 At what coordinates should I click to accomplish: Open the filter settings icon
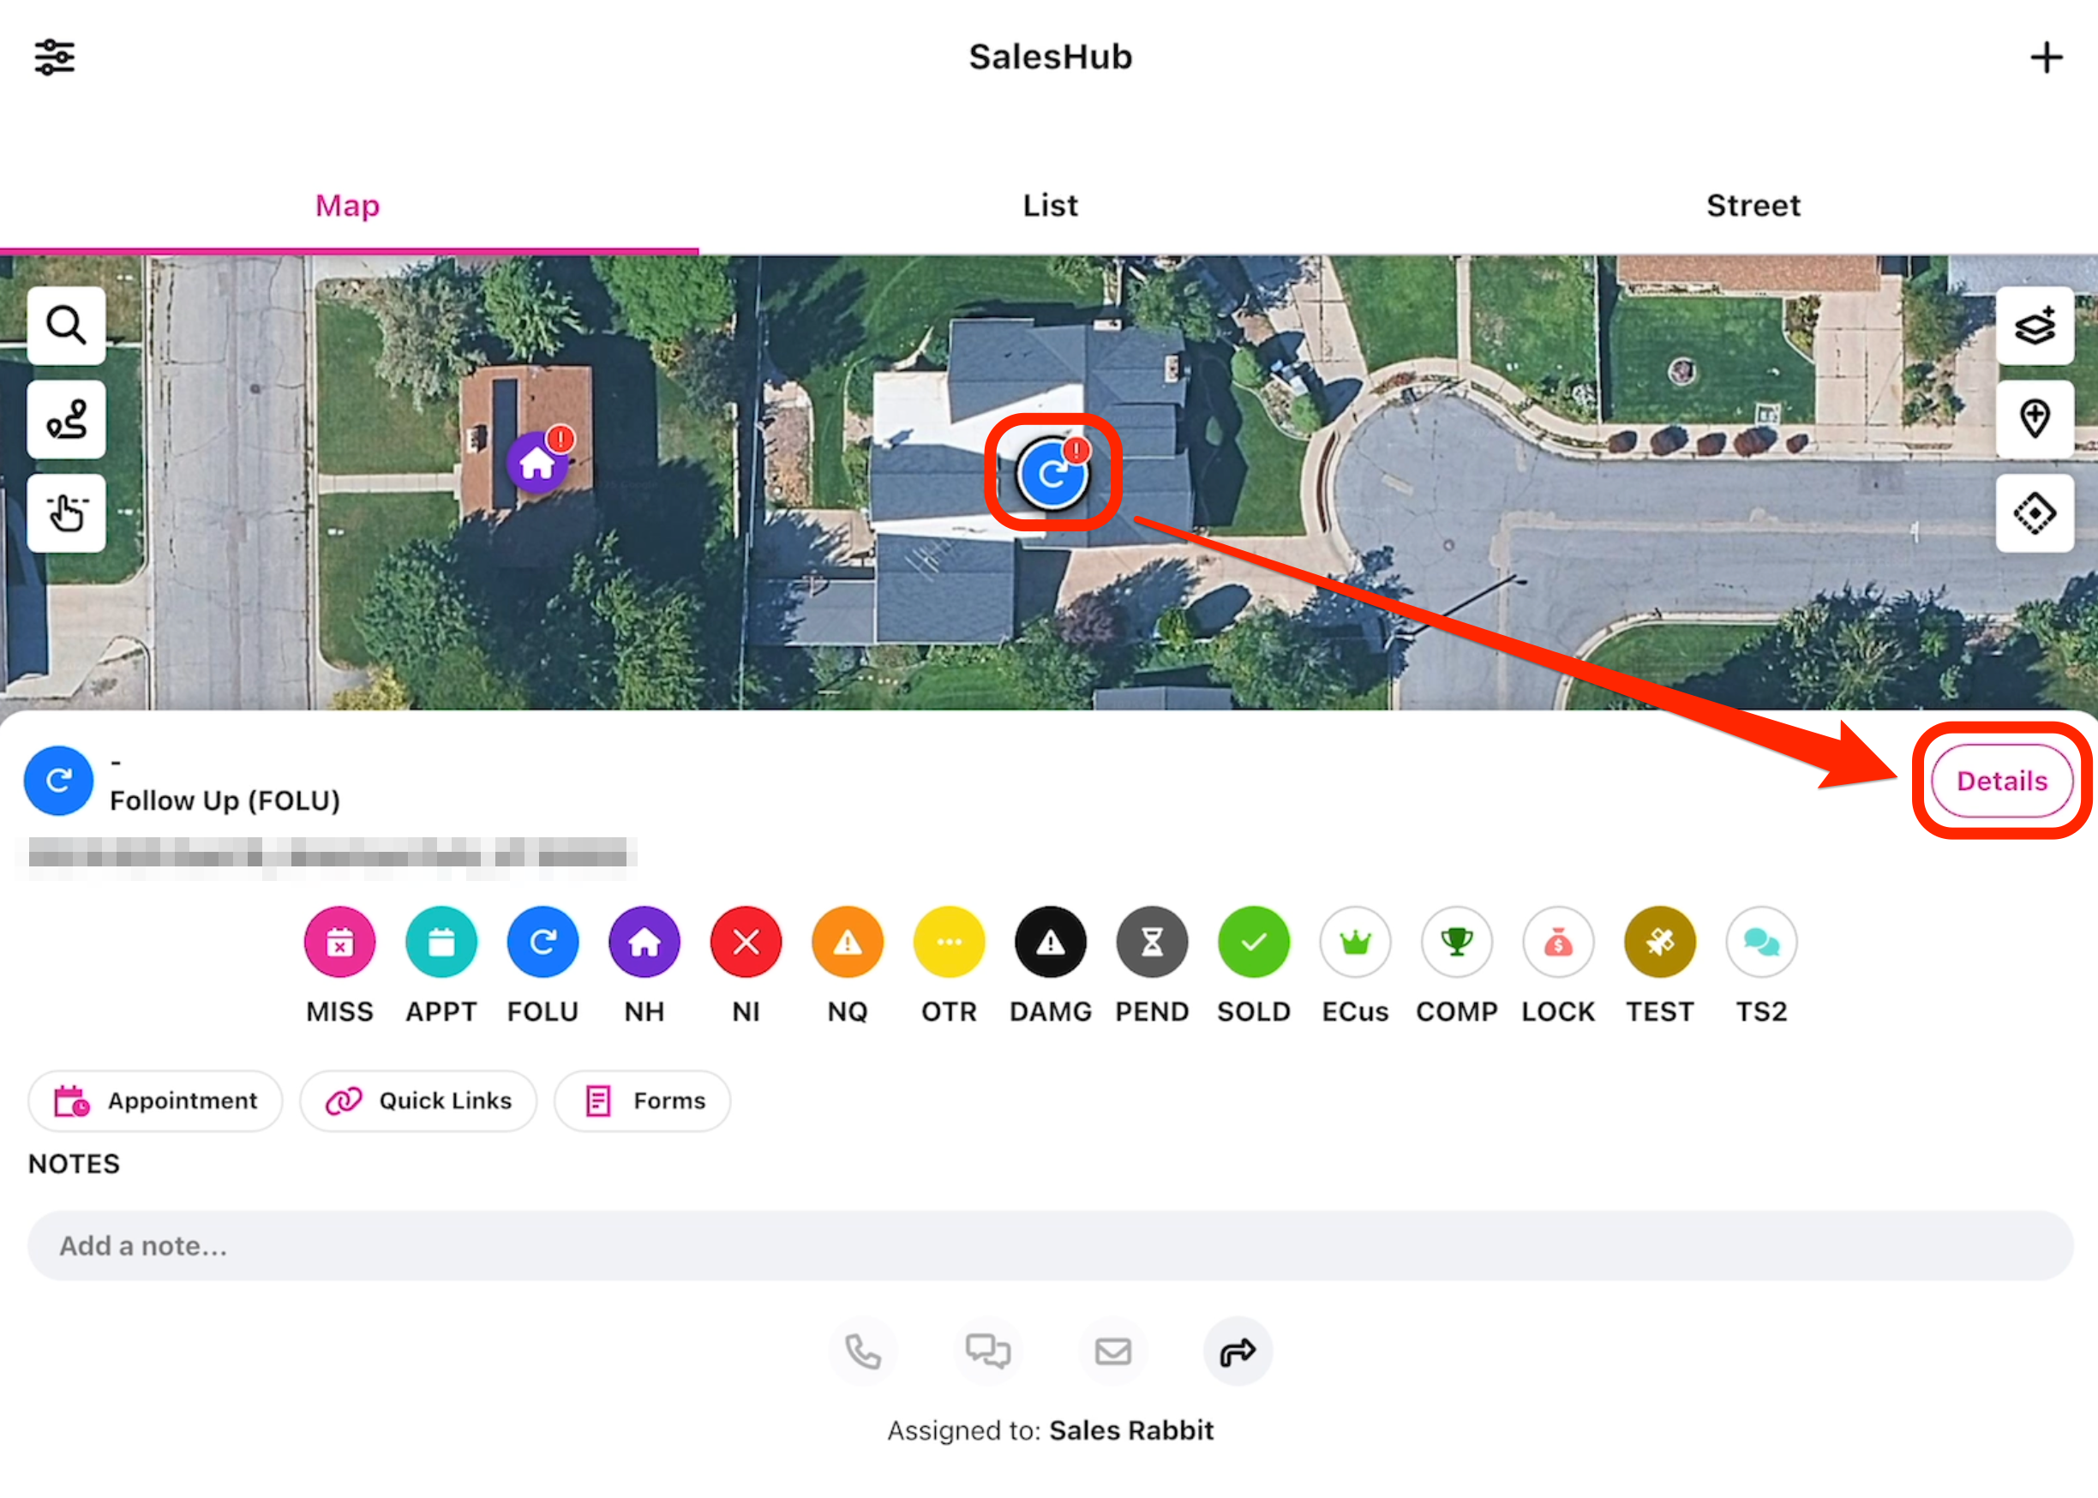click(54, 57)
